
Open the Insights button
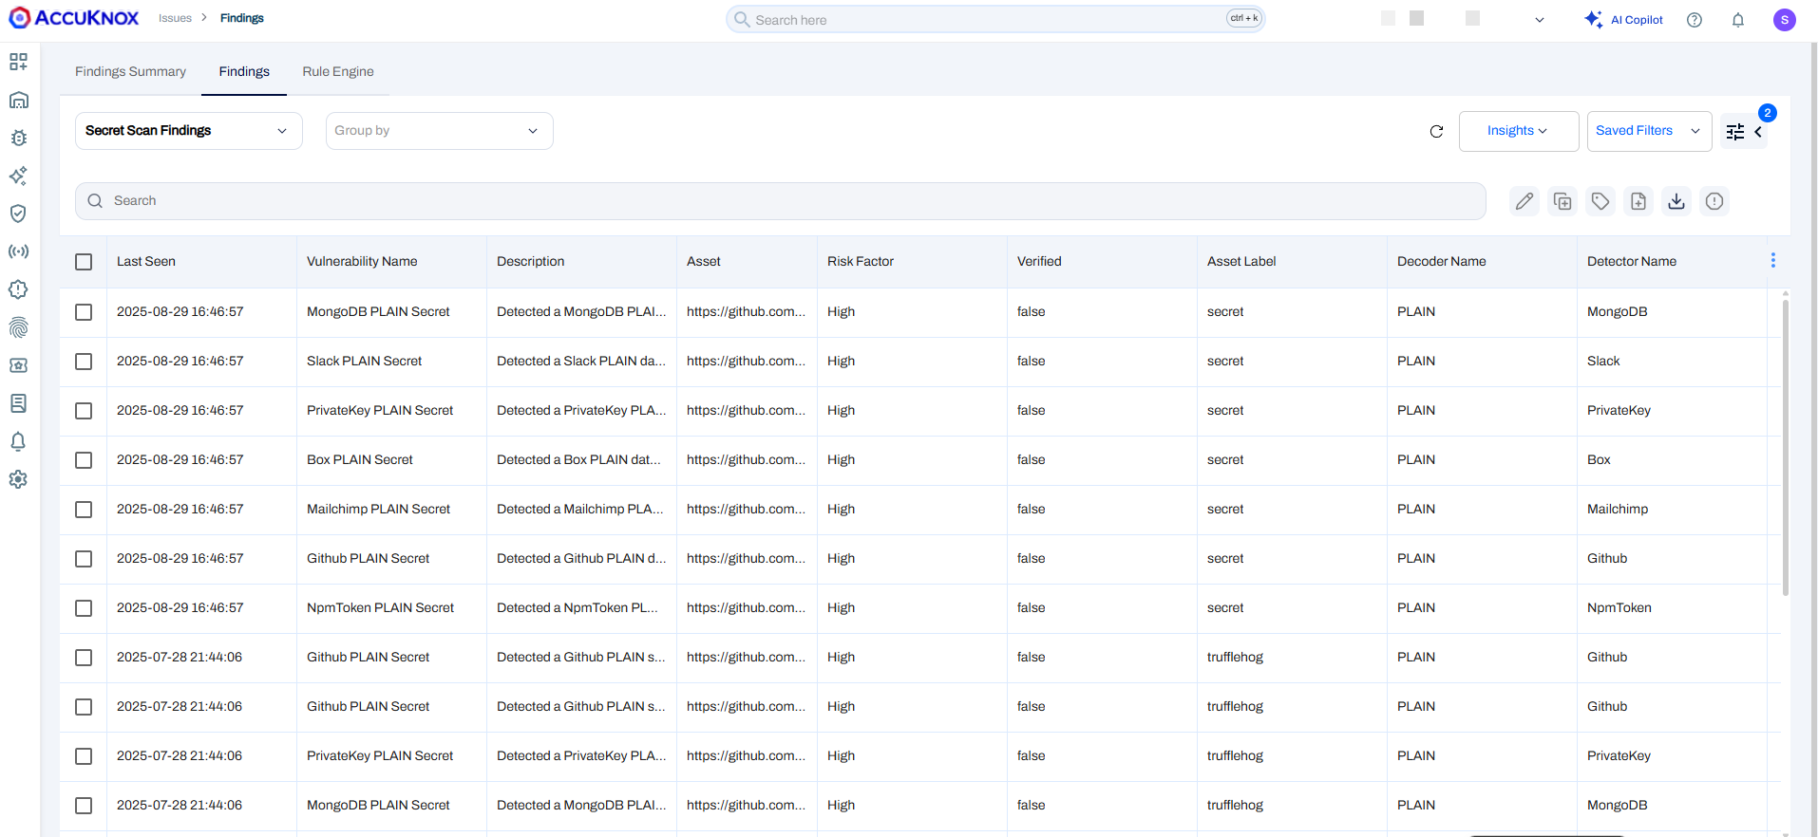1518,131
